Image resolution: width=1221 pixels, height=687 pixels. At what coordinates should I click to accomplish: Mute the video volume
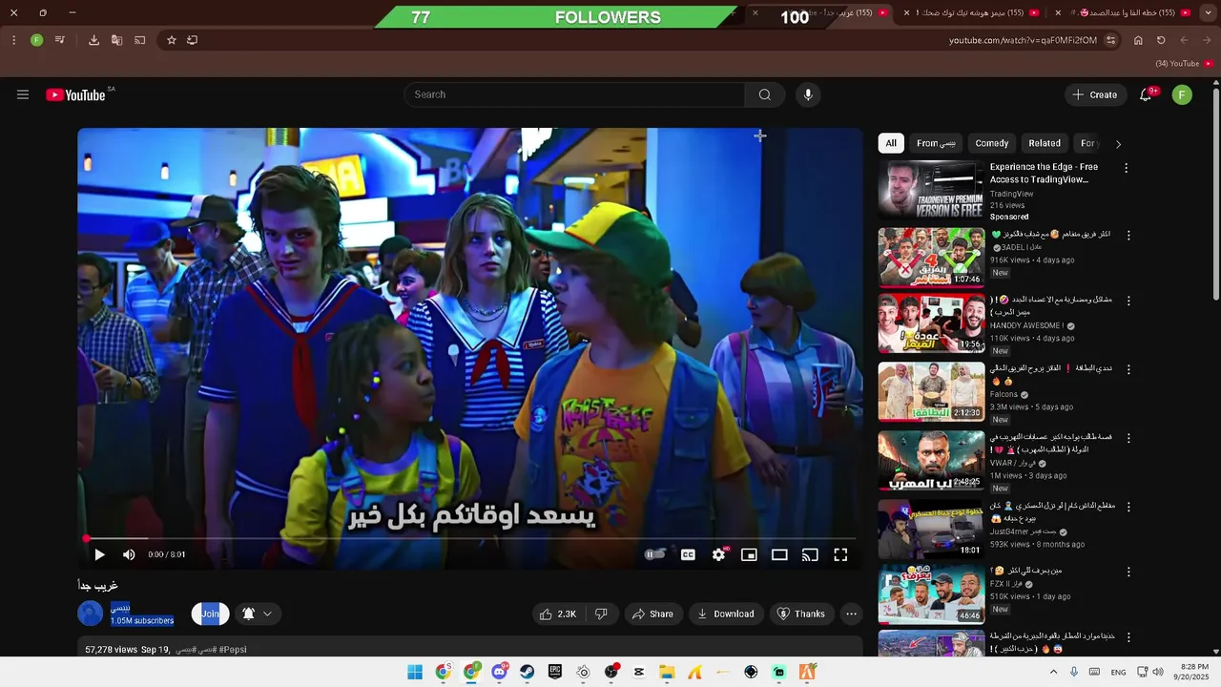129,554
